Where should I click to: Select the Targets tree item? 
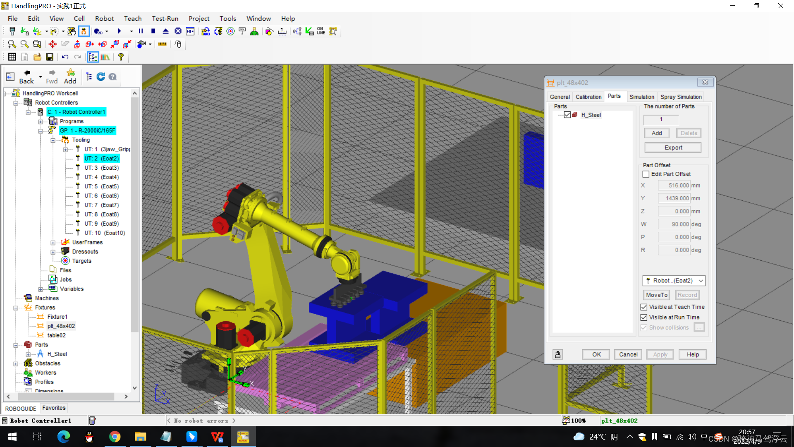click(x=81, y=261)
